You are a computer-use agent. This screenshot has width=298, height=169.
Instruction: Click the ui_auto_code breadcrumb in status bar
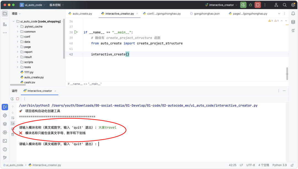point(13,165)
